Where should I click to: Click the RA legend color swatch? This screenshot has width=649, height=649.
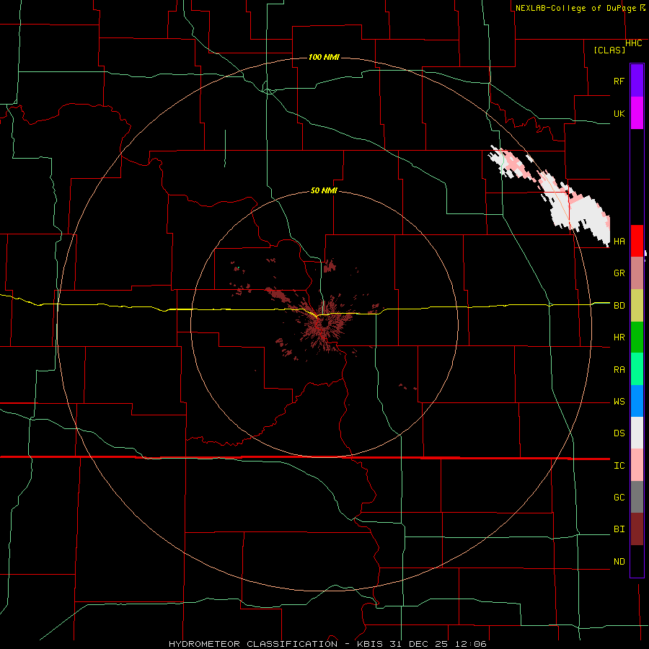click(x=637, y=369)
